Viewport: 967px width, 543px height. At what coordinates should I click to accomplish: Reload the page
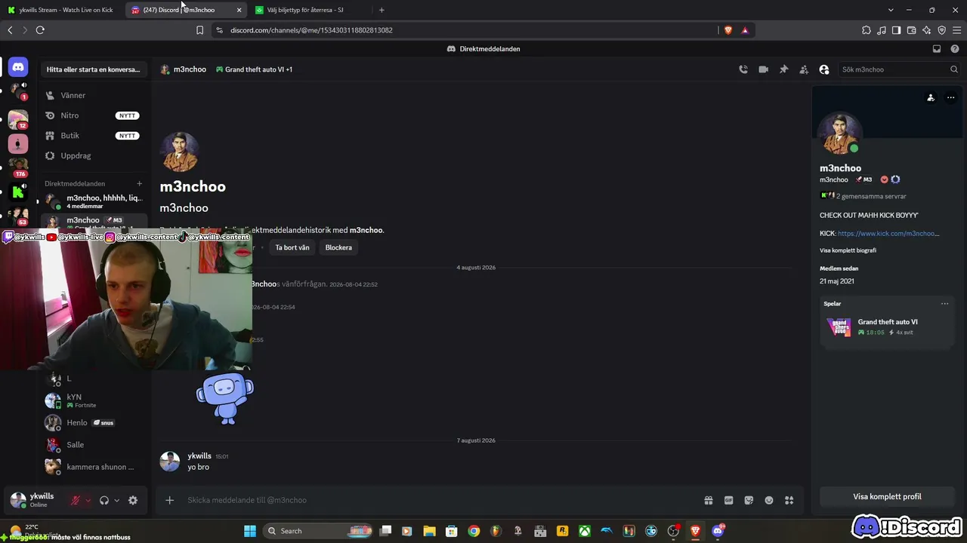tap(40, 30)
